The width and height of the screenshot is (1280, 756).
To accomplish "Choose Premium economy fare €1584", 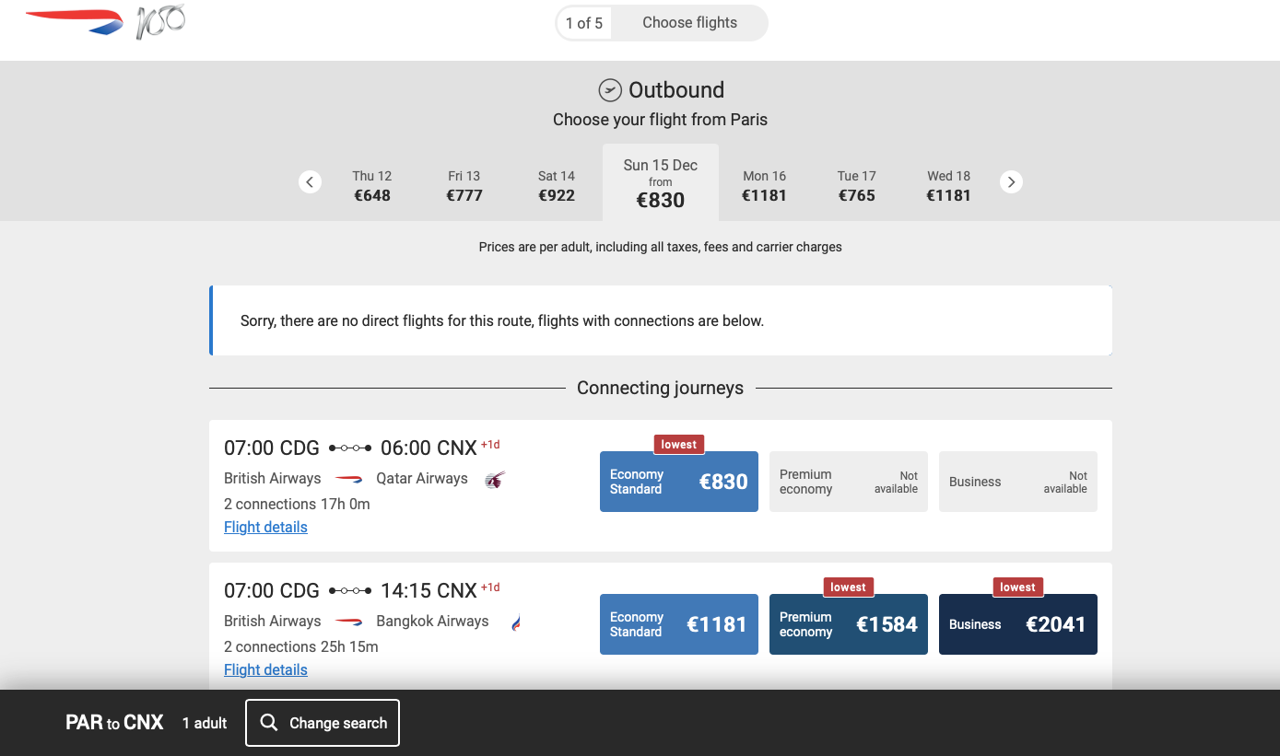I will [849, 624].
